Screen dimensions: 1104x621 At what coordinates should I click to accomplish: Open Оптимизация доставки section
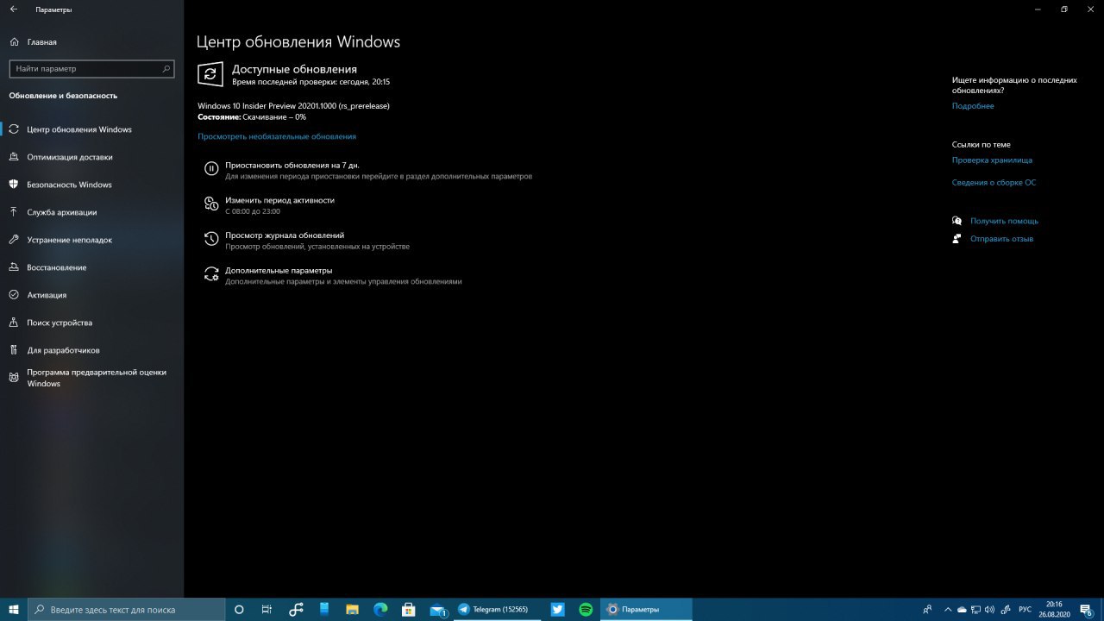(70, 157)
